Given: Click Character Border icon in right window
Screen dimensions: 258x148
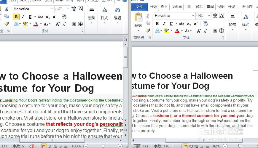Looking at the screenshot, I should (x=222, y=15).
